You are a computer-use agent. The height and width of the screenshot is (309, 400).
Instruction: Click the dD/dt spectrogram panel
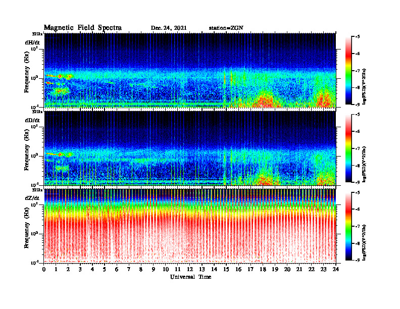point(190,148)
